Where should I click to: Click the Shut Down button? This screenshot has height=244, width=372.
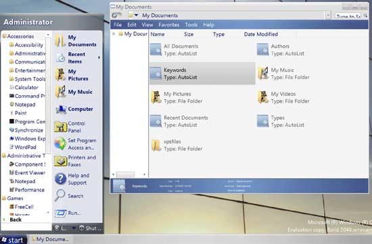(90, 228)
